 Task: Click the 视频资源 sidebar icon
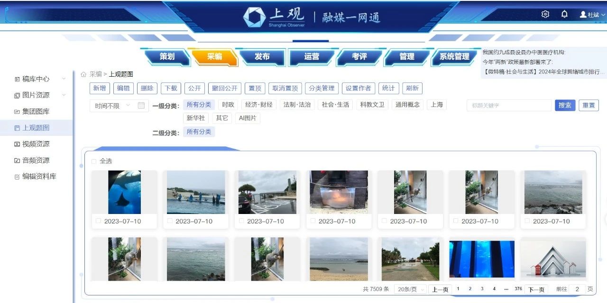tap(18, 144)
